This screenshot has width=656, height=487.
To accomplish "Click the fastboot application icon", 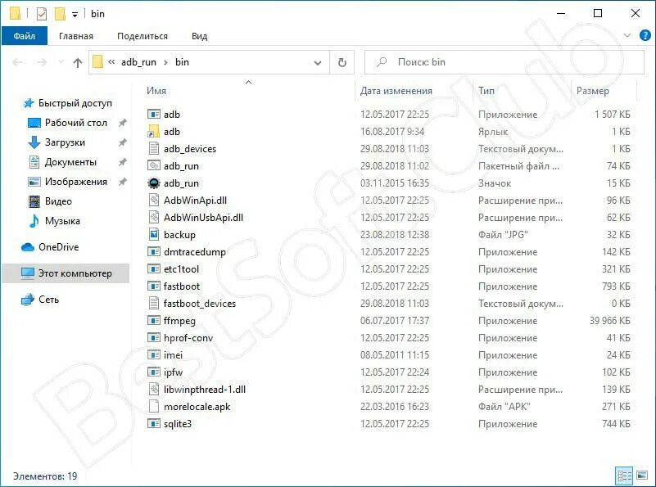I will click(154, 286).
